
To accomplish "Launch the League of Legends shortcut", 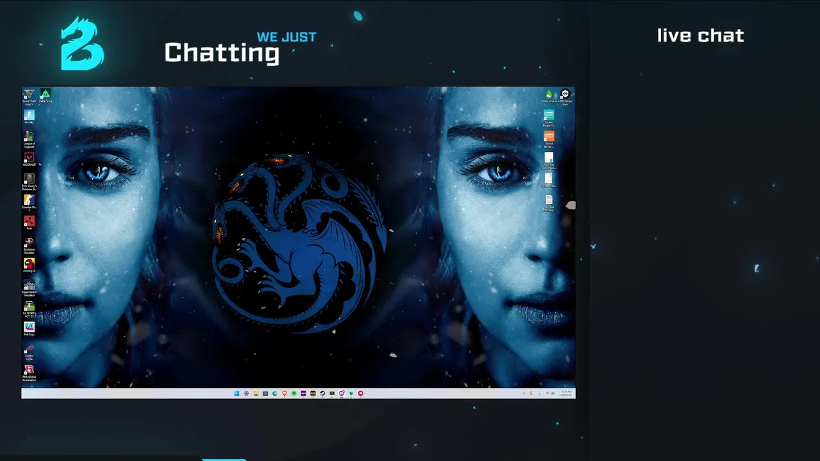I will (x=29, y=138).
